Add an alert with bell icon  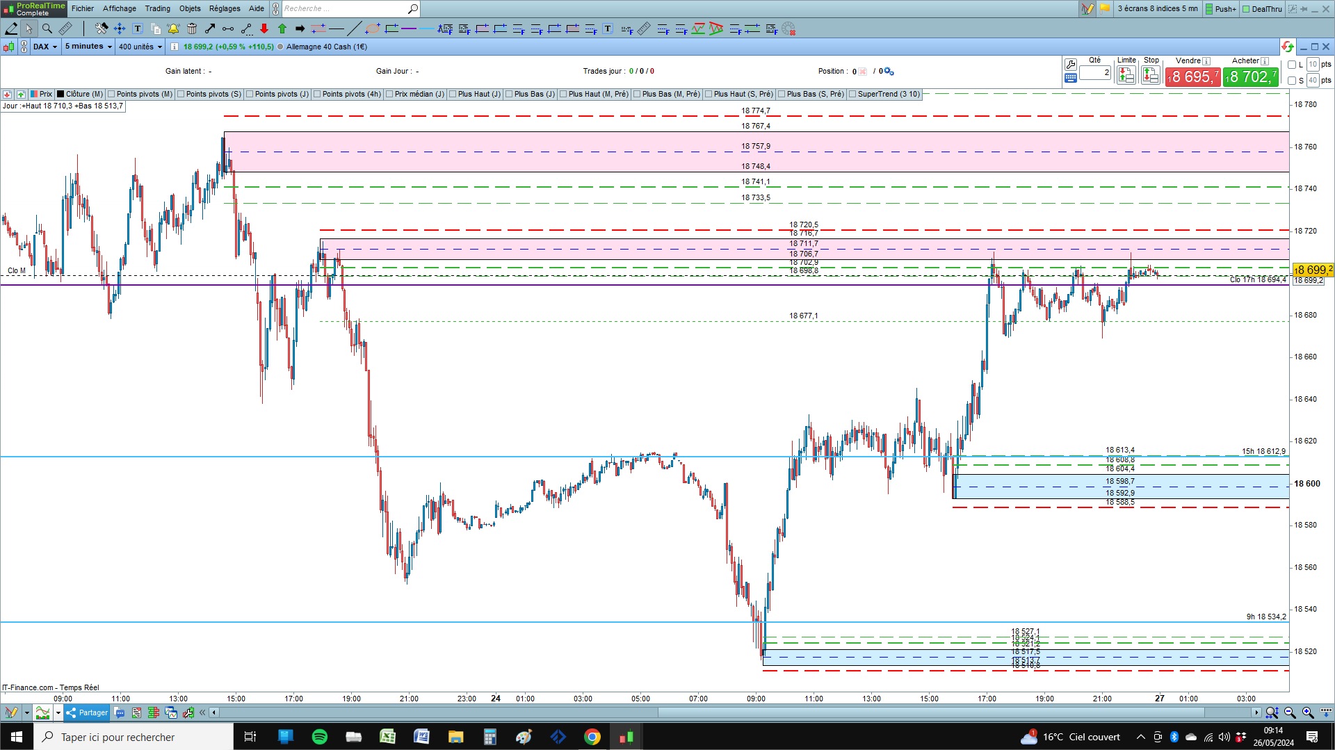click(x=173, y=28)
